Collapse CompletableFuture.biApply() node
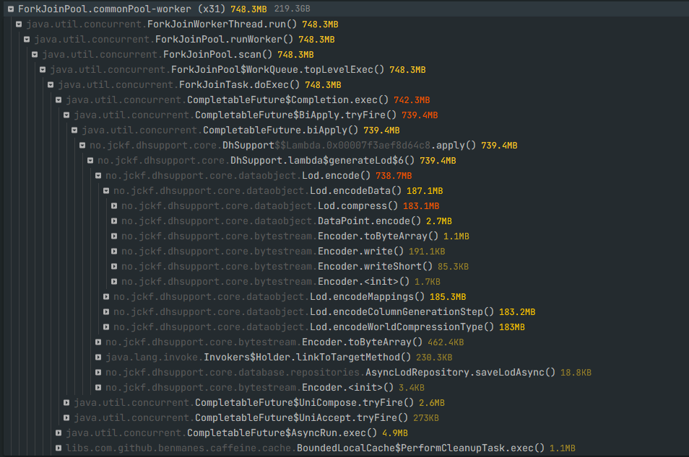The width and height of the screenshot is (689, 457). [x=74, y=130]
